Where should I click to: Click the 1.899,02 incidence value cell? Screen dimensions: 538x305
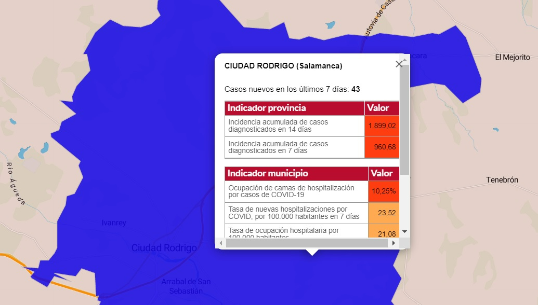point(382,126)
